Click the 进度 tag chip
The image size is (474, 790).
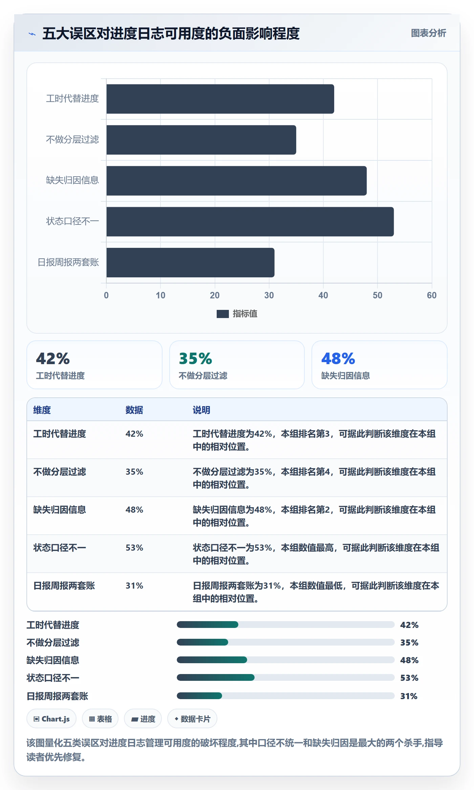coord(143,718)
